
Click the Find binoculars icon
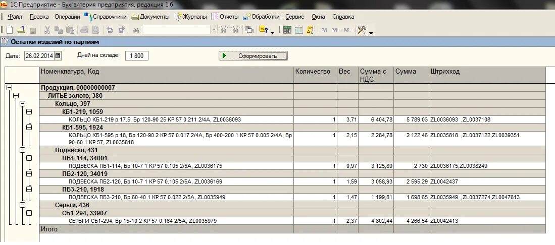click(135, 30)
